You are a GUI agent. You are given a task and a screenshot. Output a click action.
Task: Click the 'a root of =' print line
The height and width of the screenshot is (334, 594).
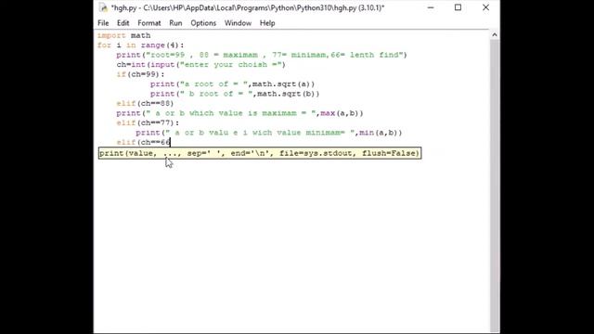(232, 83)
